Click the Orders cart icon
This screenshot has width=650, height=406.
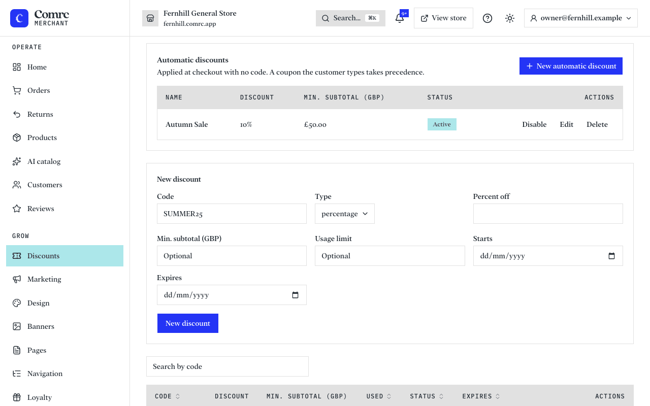[17, 90]
